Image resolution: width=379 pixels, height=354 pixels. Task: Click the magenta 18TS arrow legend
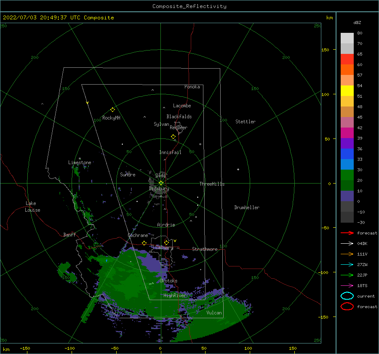point(347,286)
